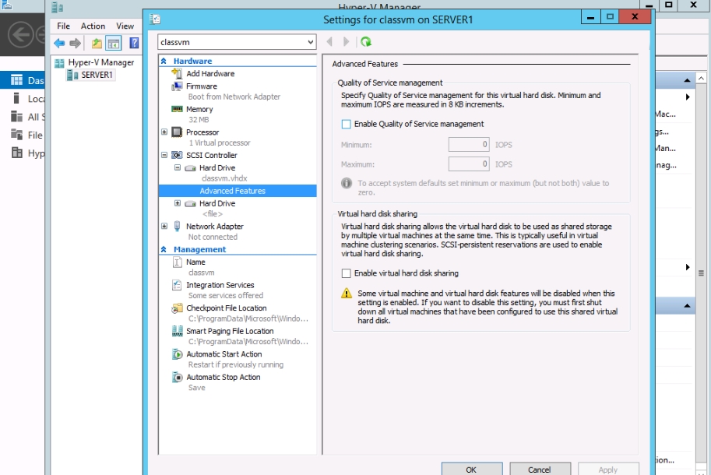Viewport: 711px width, 475px height.
Task: Click the 'Boot from Network Adapter' text
Action: 234,97
